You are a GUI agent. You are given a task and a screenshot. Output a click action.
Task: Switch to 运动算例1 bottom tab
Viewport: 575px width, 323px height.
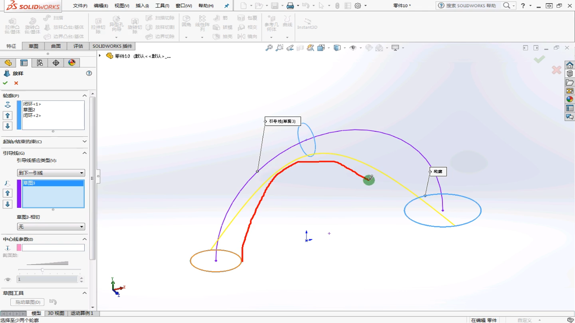point(82,313)
